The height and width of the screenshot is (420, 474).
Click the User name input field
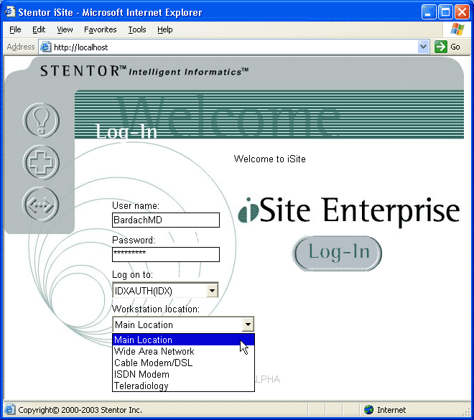pos(165,220)
